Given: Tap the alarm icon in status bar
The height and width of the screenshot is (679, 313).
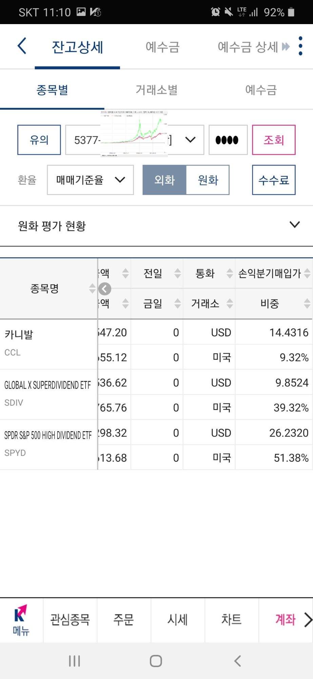Looking at the screenshot, I should point(215,12).
